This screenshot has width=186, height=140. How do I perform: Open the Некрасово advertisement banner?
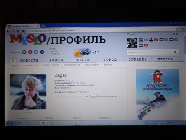(x=157, y=94)
